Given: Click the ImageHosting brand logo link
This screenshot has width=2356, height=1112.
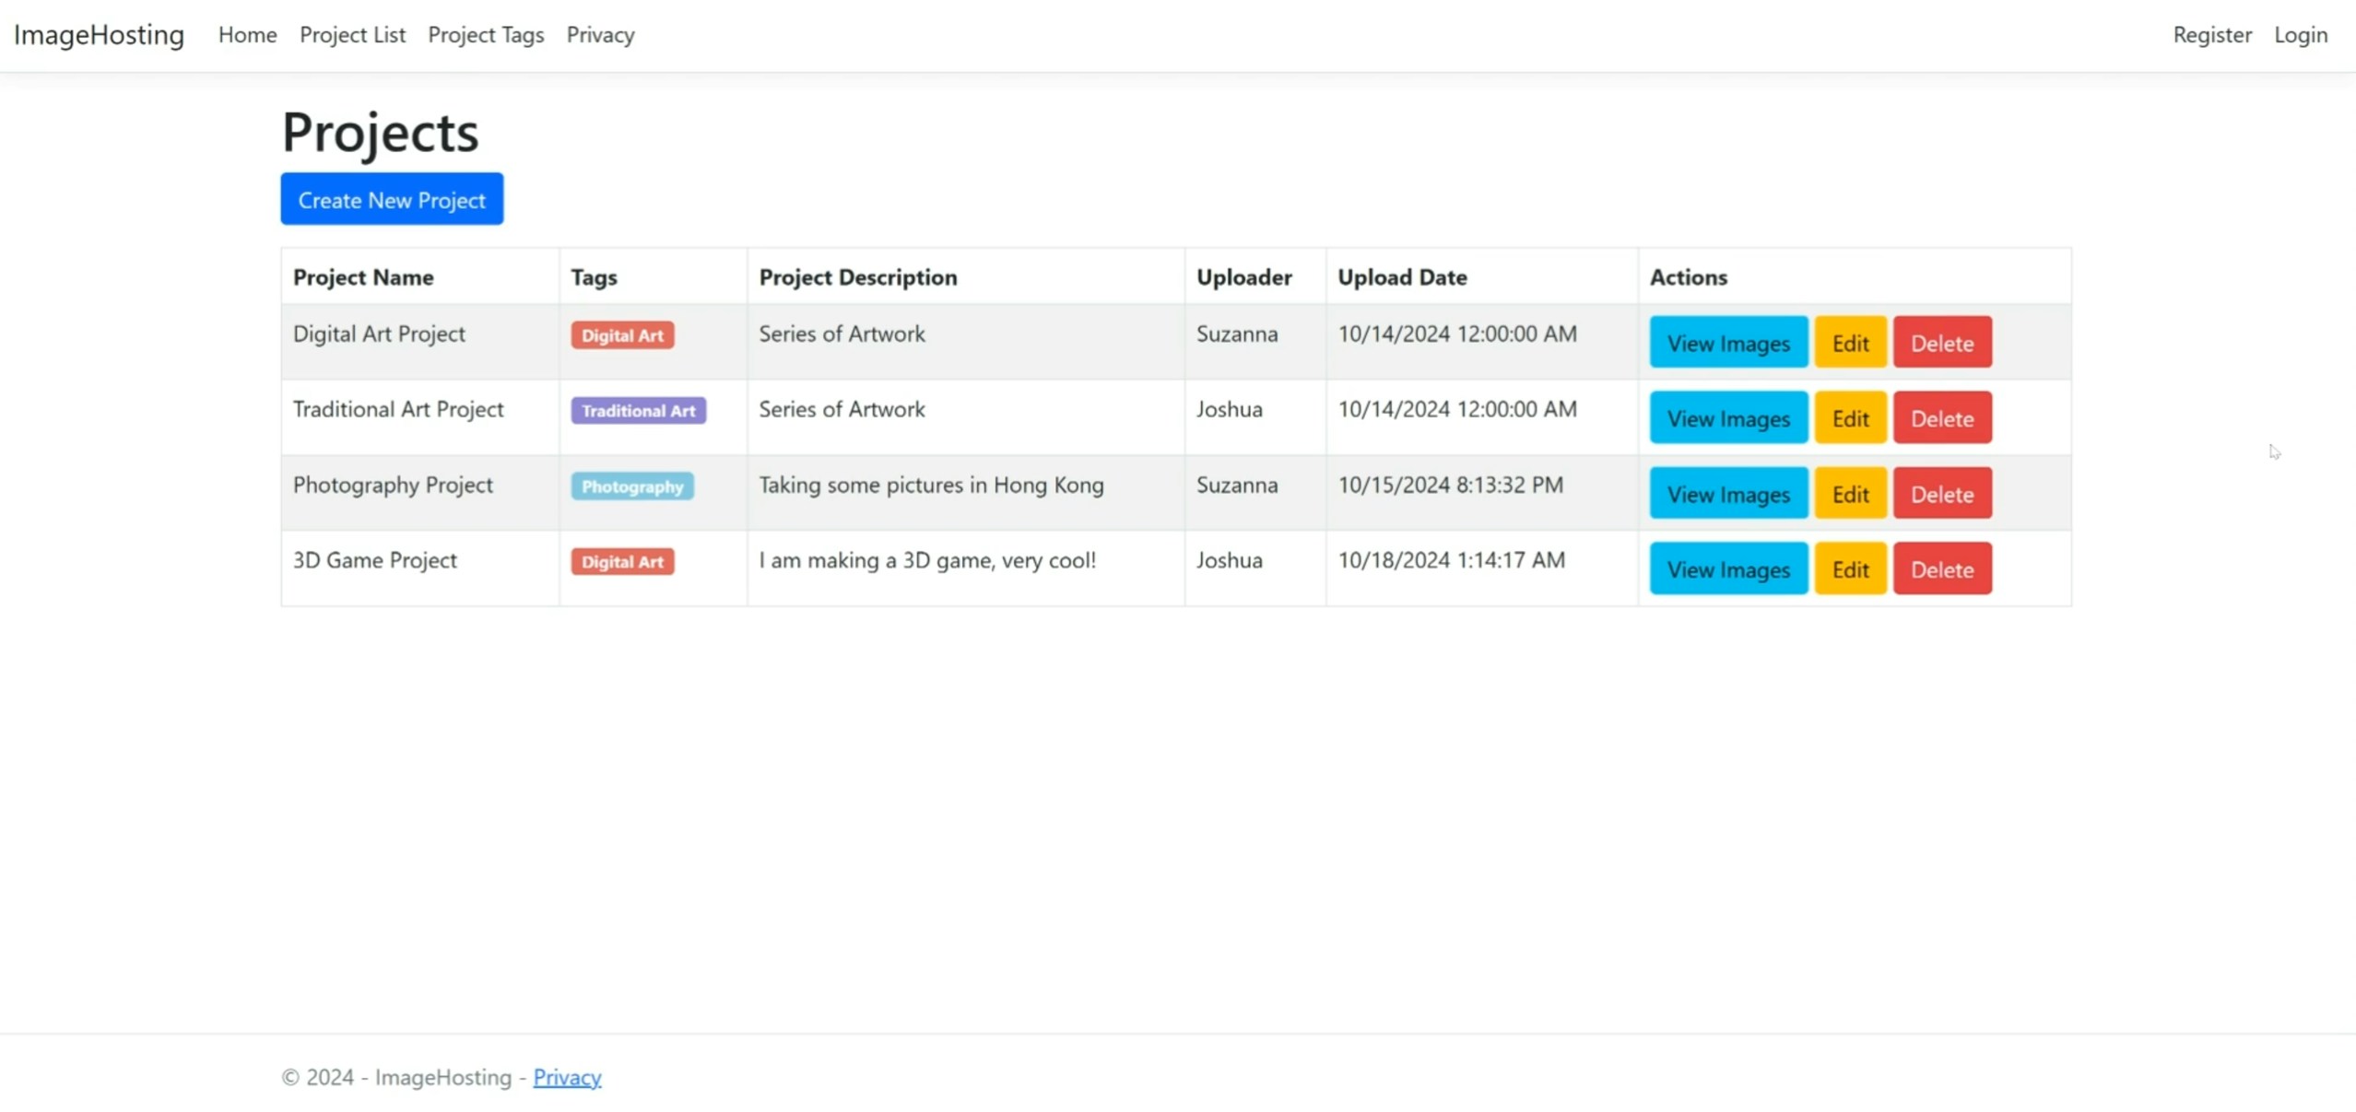Looking at the screenshot, I should pos(99,35).
